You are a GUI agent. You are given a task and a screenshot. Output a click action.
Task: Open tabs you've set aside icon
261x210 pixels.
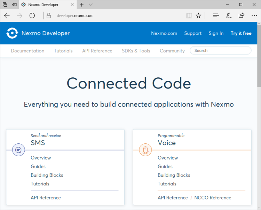point(5,5)
